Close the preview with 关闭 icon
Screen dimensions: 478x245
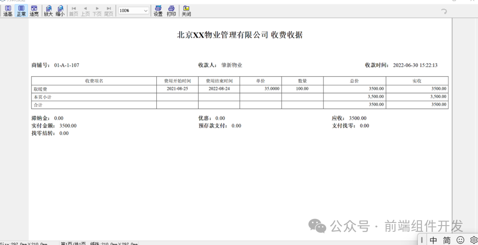[x=186, y=11]
